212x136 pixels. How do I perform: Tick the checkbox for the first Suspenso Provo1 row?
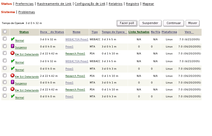click(x=5, y=46)
